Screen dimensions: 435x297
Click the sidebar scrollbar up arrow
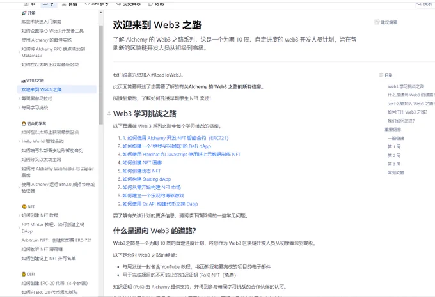(100, 13)
